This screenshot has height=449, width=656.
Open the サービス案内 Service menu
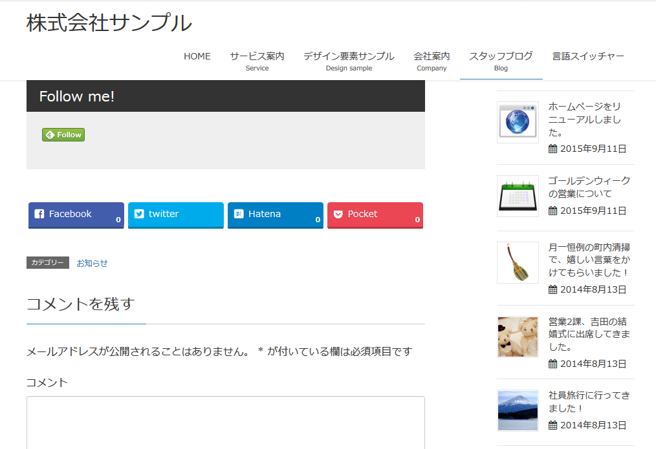click(x=257, y=61)
